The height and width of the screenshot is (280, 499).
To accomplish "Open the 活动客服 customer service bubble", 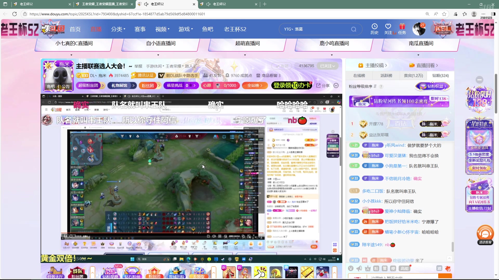I will 485,235.
